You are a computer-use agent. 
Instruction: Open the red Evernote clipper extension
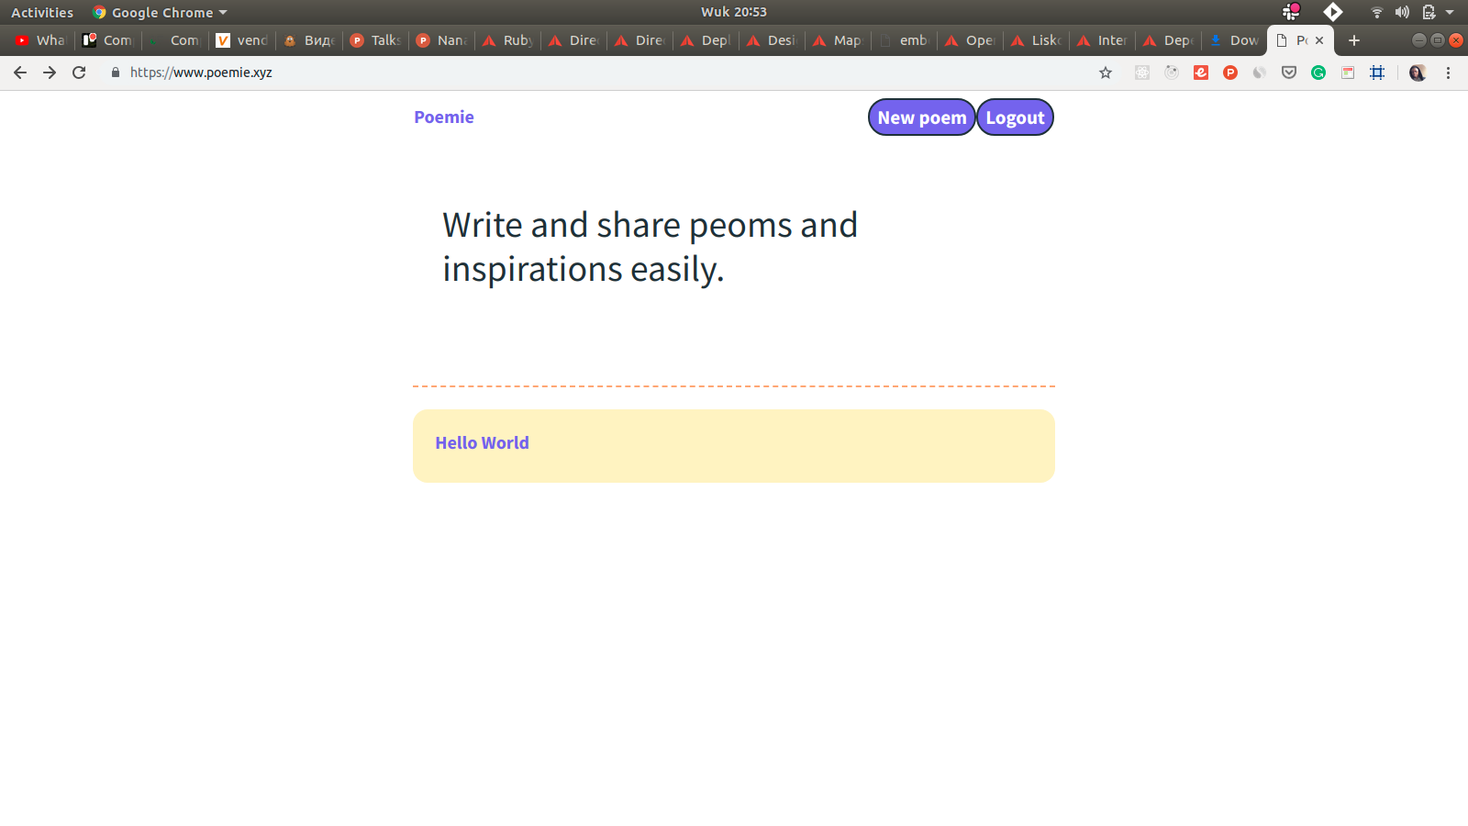point(1201,73)
